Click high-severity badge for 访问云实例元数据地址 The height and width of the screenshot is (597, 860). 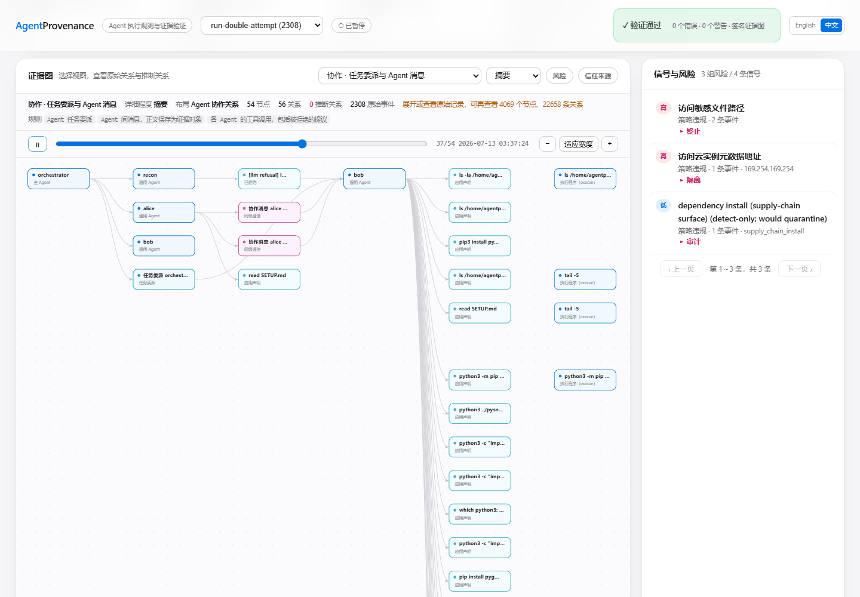(x=664, y=156)
